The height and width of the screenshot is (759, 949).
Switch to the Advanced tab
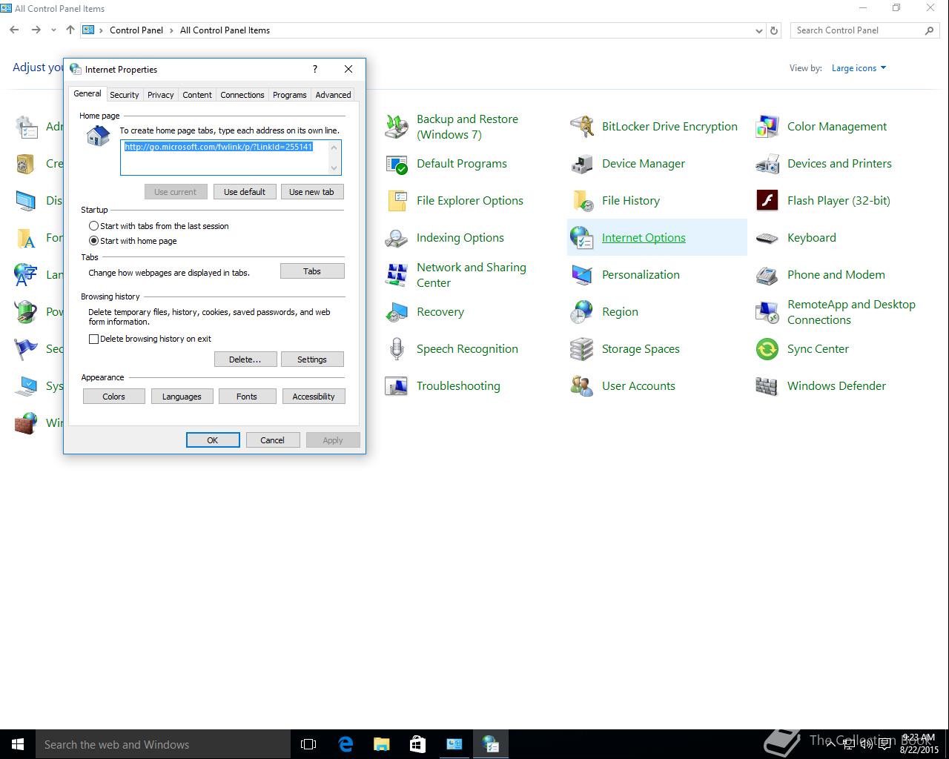click(333, 95)
